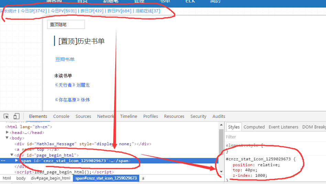Collapse the div#page_begin_html node
The width and height of the screenshot is (326, 184).
(12, 155)
